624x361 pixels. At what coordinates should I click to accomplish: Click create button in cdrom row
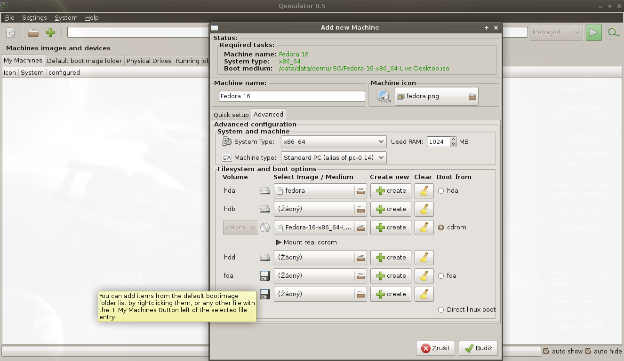391,228
